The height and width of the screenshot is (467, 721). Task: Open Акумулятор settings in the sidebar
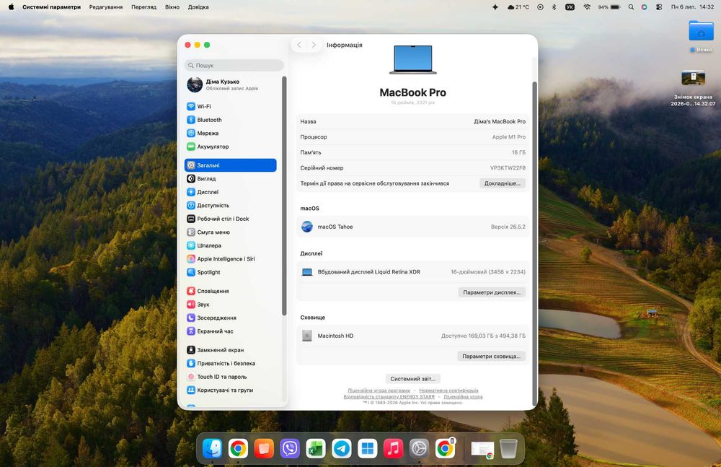[x=231, y=147]
